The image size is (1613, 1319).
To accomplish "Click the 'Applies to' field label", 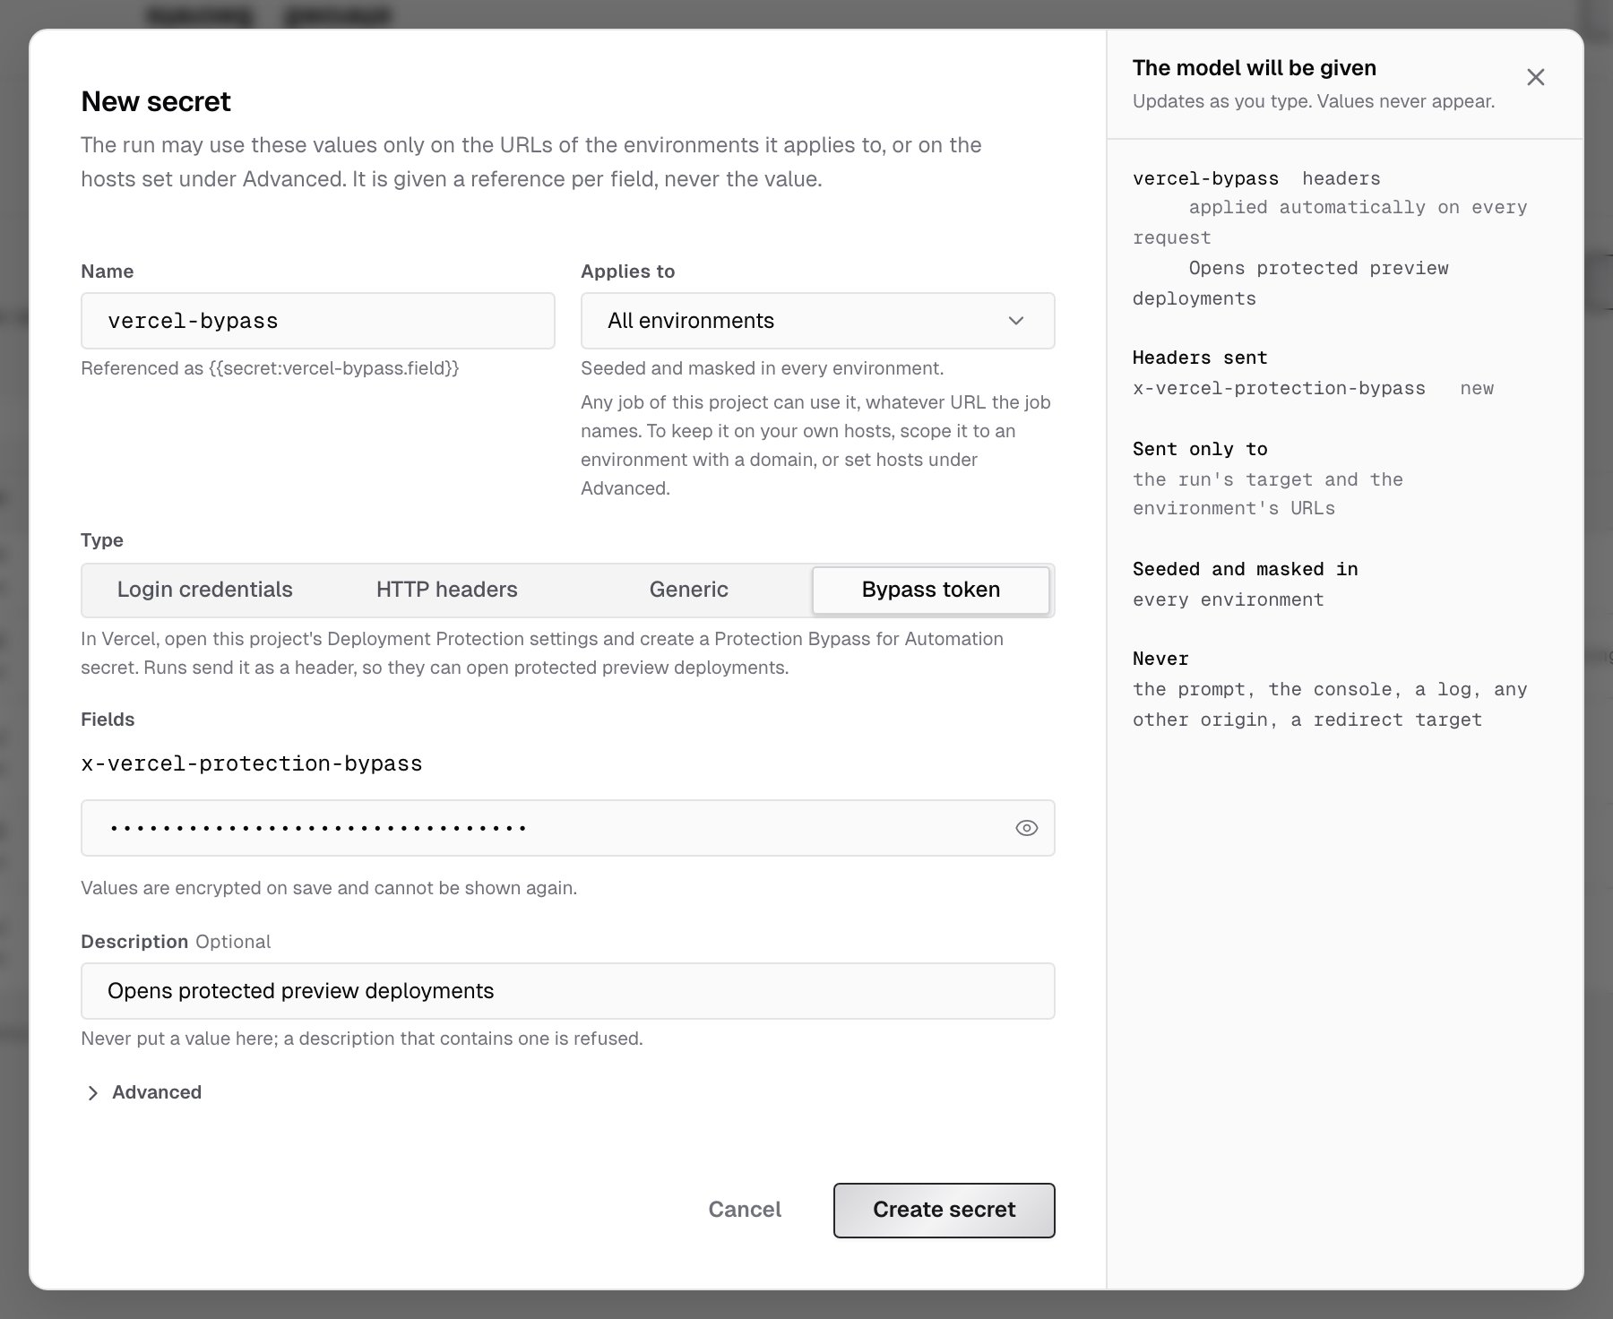I will tap(627, 272).
